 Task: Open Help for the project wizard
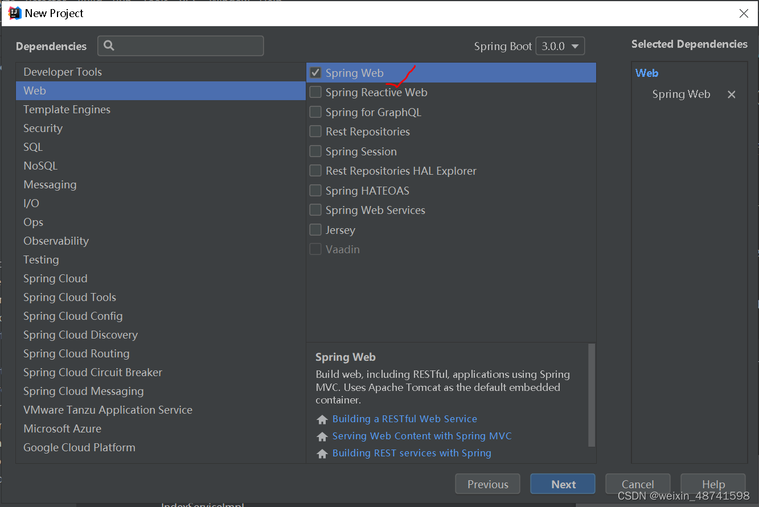(x=713, y=484)
